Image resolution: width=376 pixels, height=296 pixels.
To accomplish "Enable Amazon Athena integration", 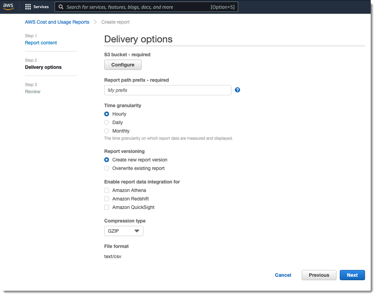I will pos(107,190).
